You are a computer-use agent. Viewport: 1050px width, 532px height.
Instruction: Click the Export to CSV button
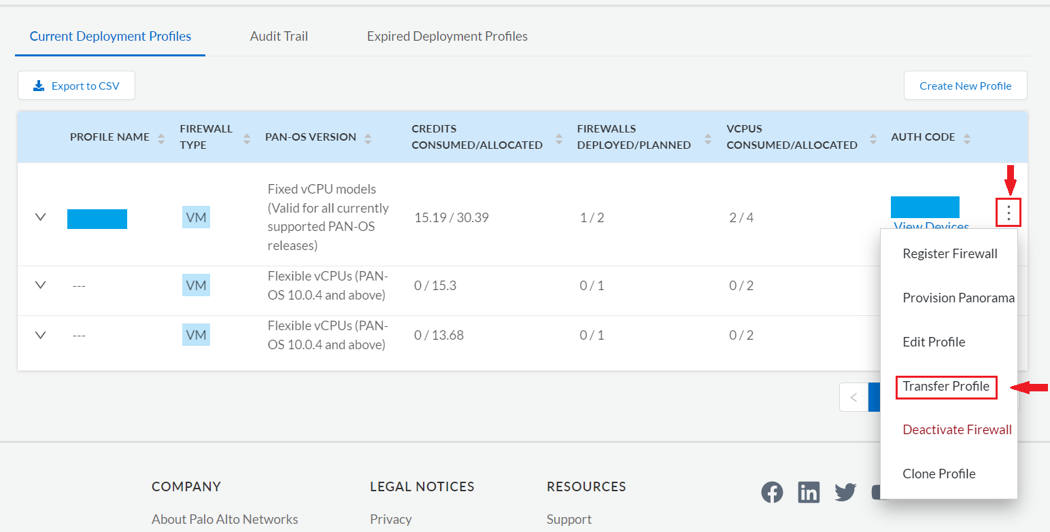76,86
